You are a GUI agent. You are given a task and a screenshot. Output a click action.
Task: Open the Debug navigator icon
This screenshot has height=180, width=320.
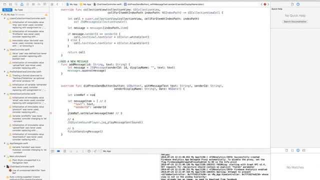[x=33, y=4]
